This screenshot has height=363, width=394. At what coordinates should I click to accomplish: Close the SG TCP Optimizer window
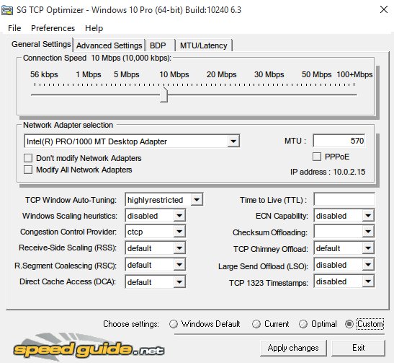coord(384,10)
